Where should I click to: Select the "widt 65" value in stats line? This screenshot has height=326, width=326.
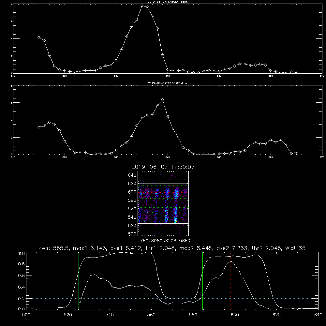point(295,248)
